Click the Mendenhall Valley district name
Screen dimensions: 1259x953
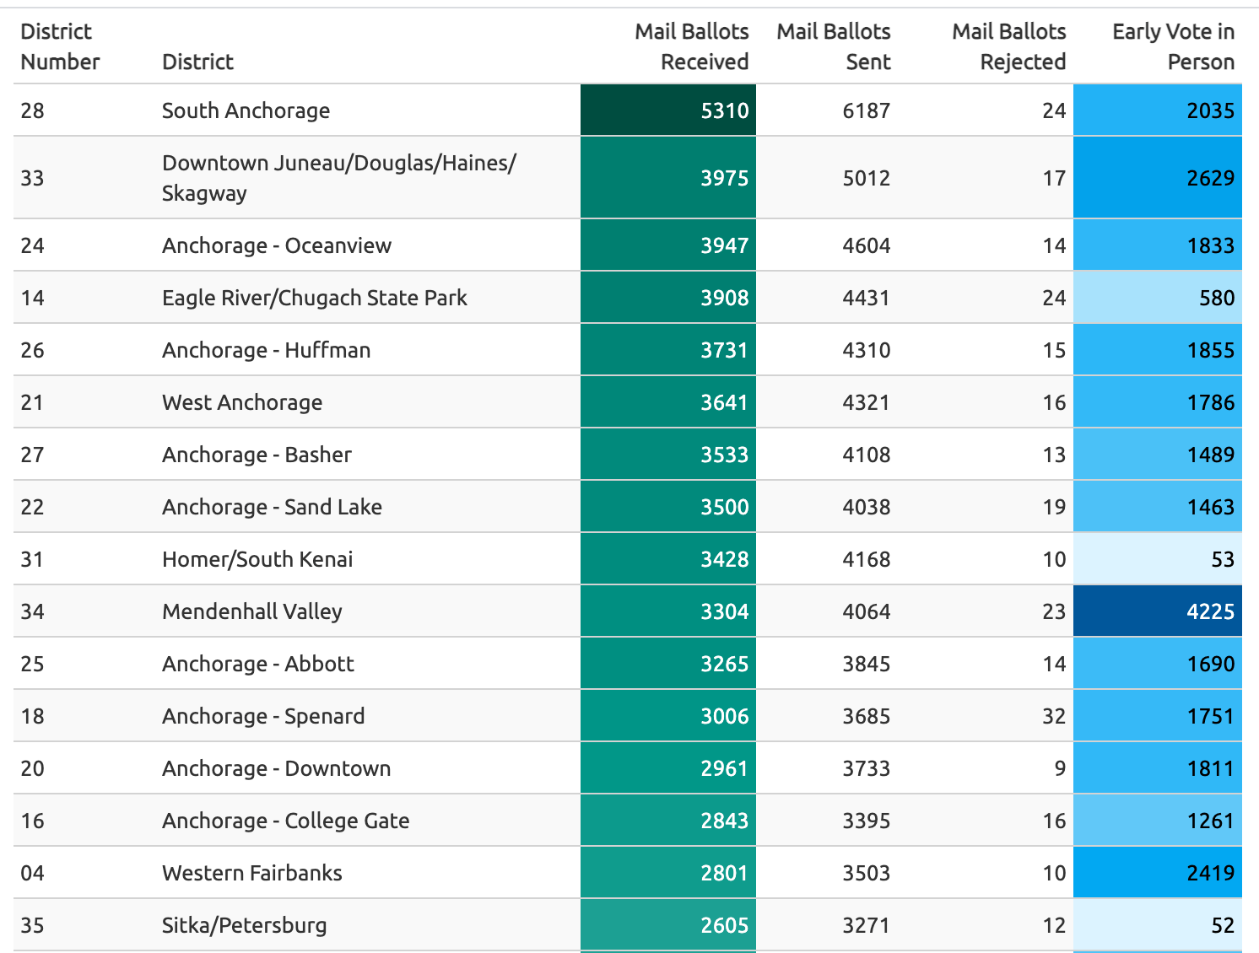pyautogui.click(x=252, y=611)
